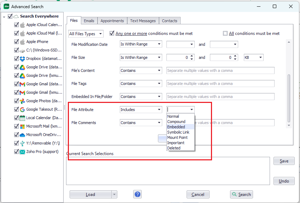The image size is (300, 203).
Task: Click the Search button
Action: click(x=241, y=194)
